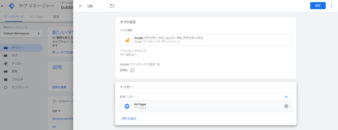Click the タグの設定 section heading
This screenshot has height=130, width=338.
128,22
